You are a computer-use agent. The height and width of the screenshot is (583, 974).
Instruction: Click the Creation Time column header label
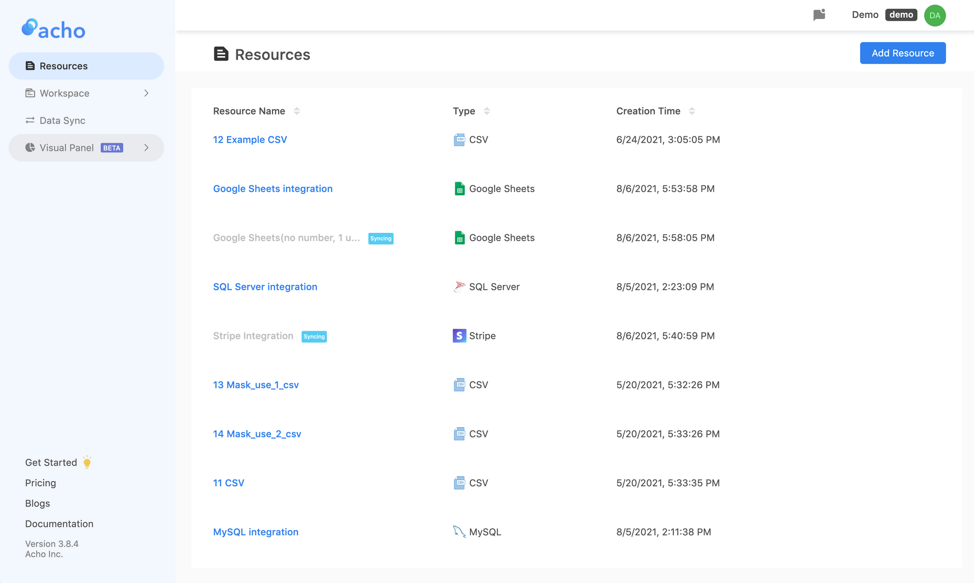pyautogui.click(x=648, y=111)
